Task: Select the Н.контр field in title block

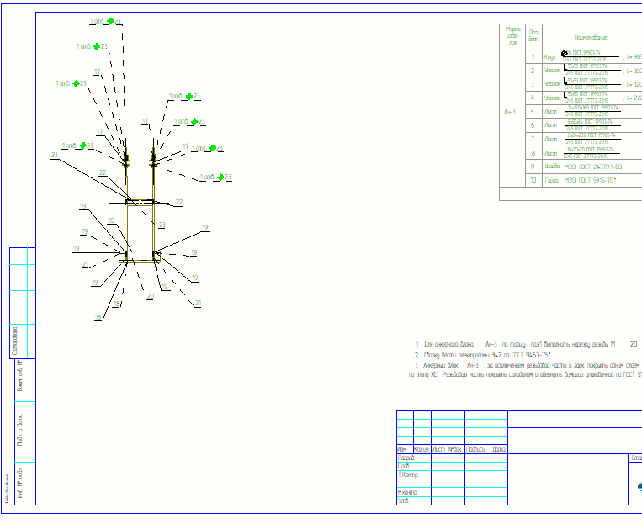Action: pyautogui.click(x=408, y=492)
